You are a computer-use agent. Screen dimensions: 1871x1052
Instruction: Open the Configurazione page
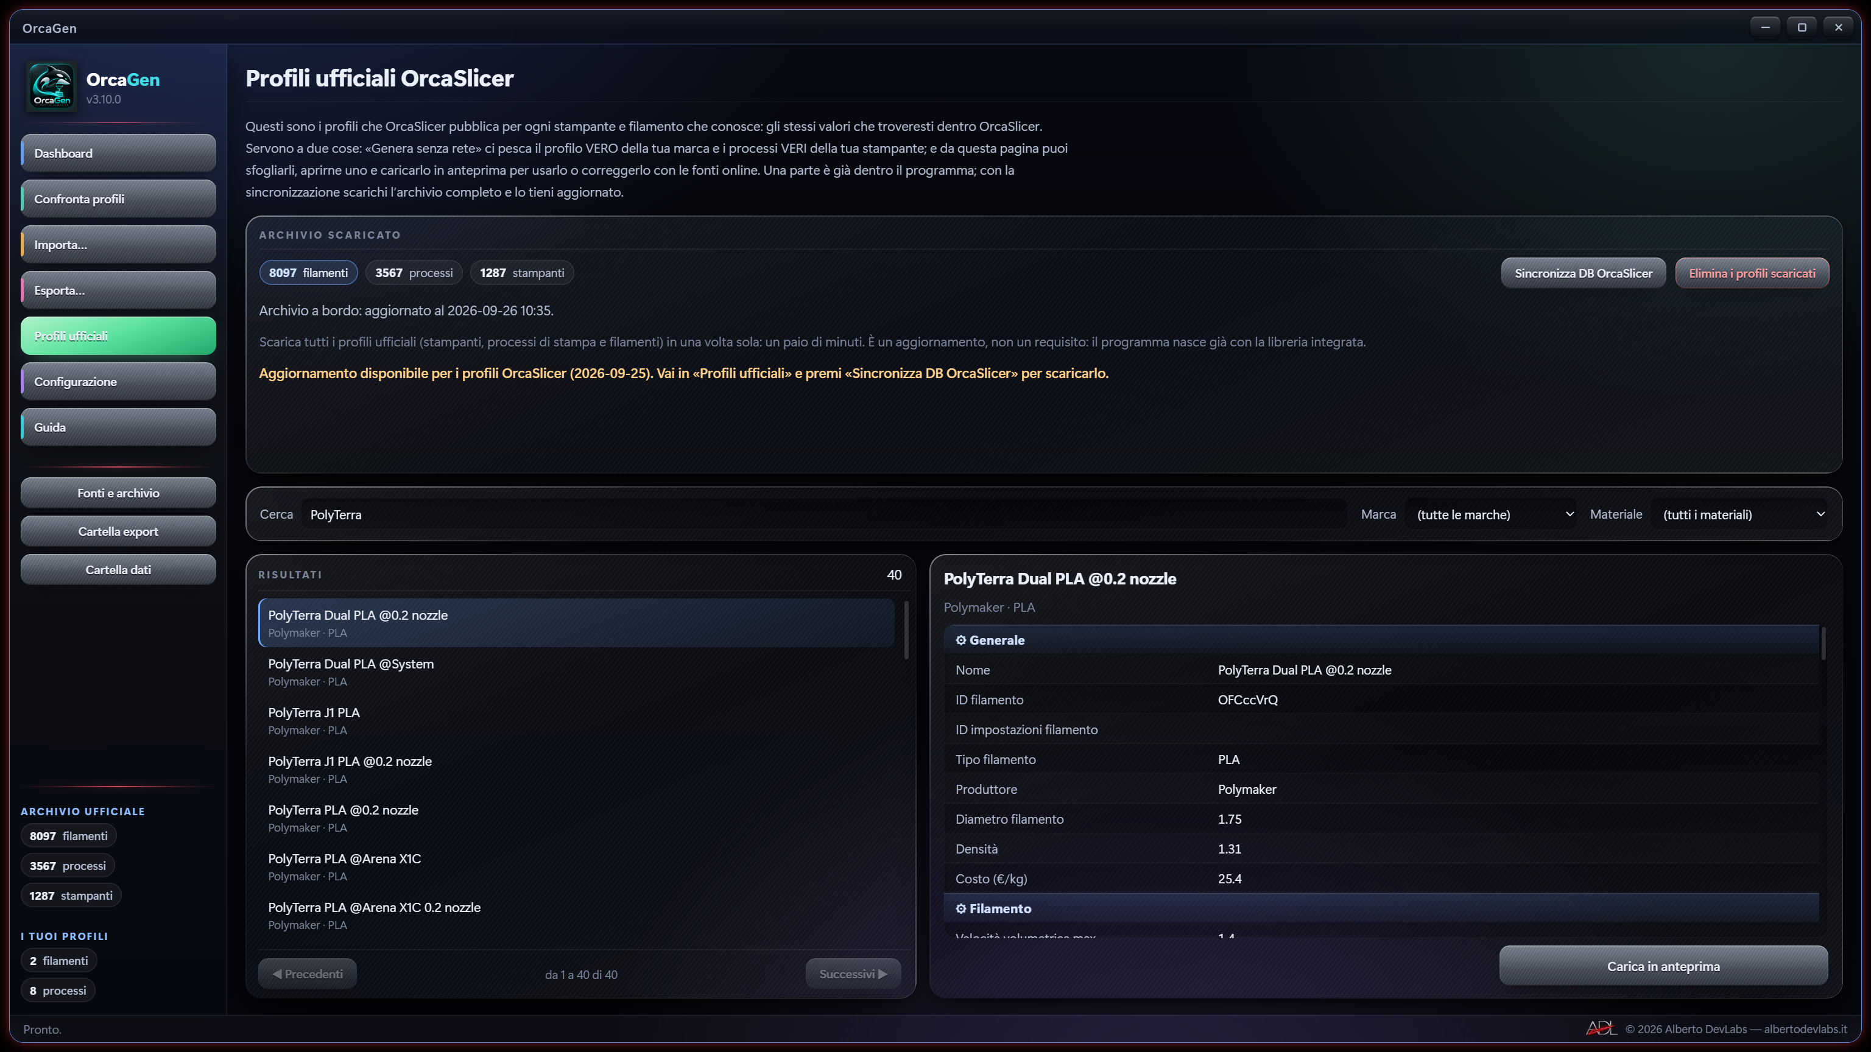coord(118,382)
